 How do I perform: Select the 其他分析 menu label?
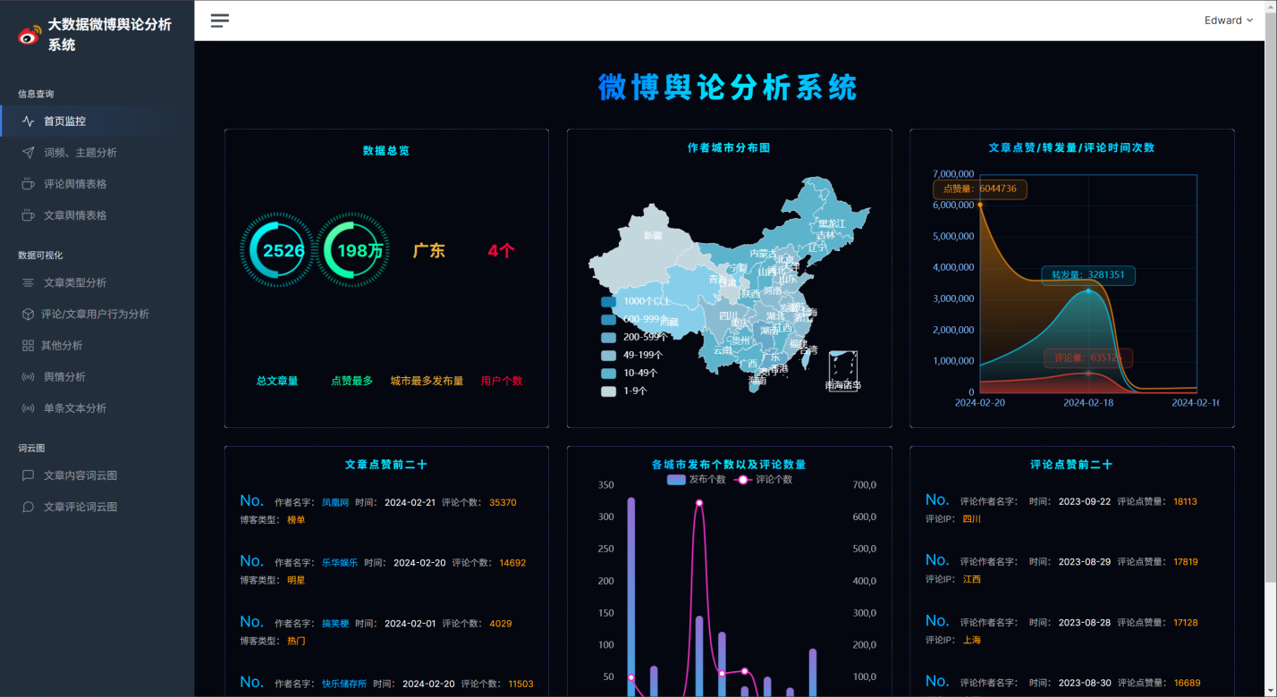pyautogui.click(x=62, y=345)
